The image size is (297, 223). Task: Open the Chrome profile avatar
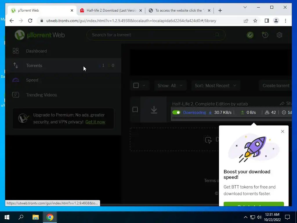click(x=276, y=21)
